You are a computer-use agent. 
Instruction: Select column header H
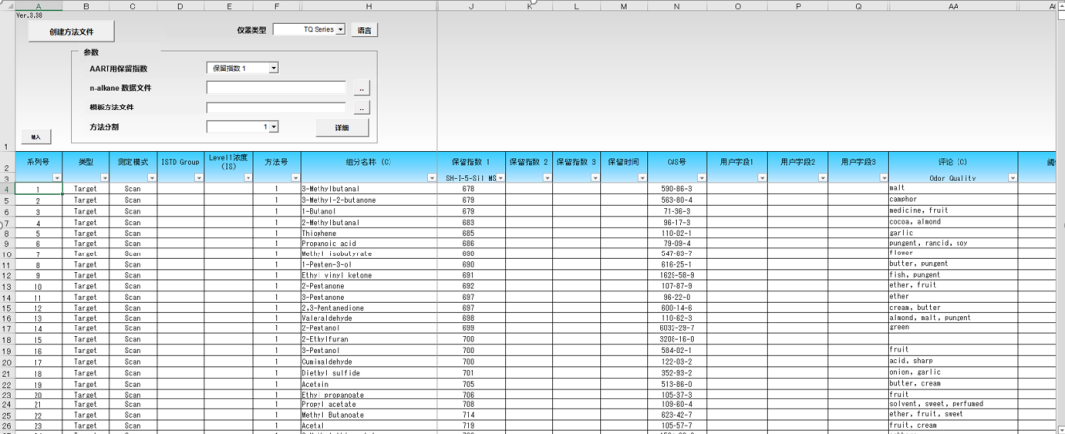(369, 6)
